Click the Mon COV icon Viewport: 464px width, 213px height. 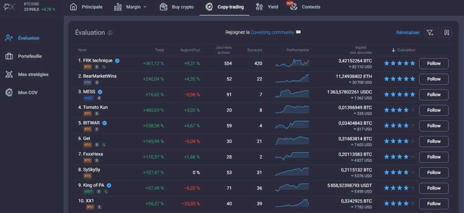click(9, 92)
